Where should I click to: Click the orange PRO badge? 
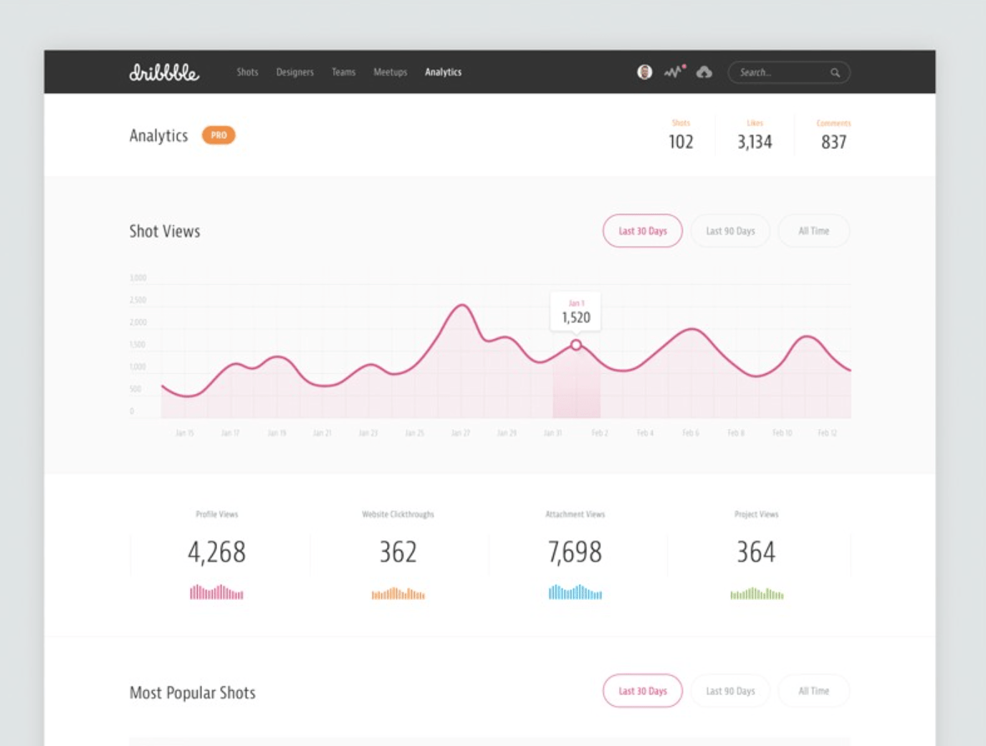coord(219,135)
